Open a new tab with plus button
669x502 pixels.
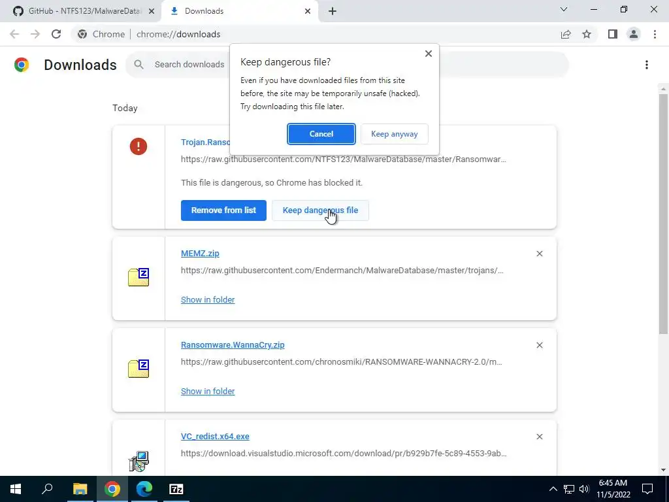(333, 12)
